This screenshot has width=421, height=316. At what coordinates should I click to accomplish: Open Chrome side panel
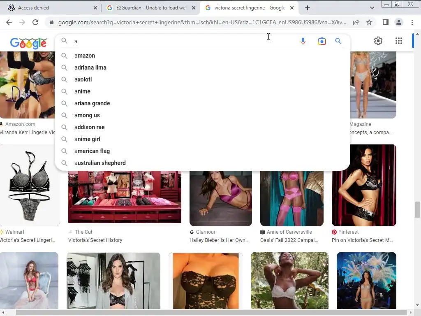[x=386, y=22]
